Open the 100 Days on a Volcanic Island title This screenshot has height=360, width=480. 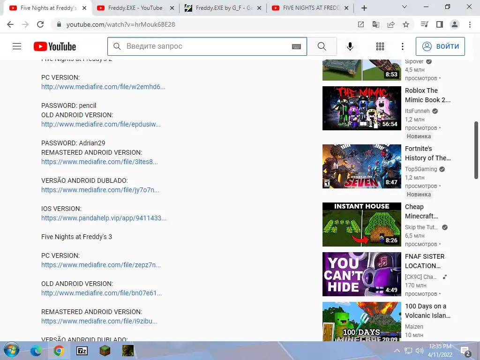pyautogui.click(x=427, y=311)
